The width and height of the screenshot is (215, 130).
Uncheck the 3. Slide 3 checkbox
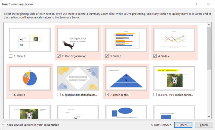[107, 56]
